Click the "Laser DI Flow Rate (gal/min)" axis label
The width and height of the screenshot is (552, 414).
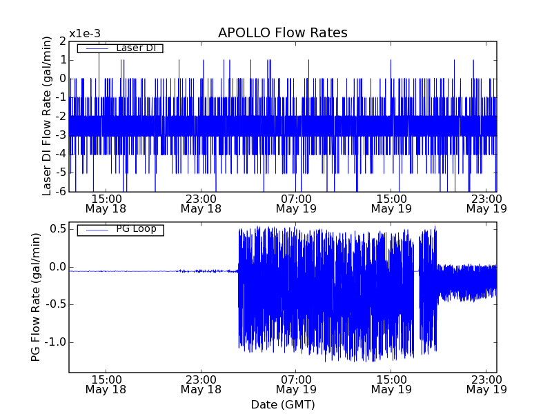pos(47,116)
